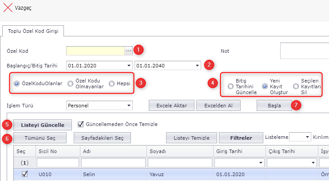Select the ÖzelKoduOlanlar radio option
This screenshot has width=329, height=181.
[x=17, y=83]
